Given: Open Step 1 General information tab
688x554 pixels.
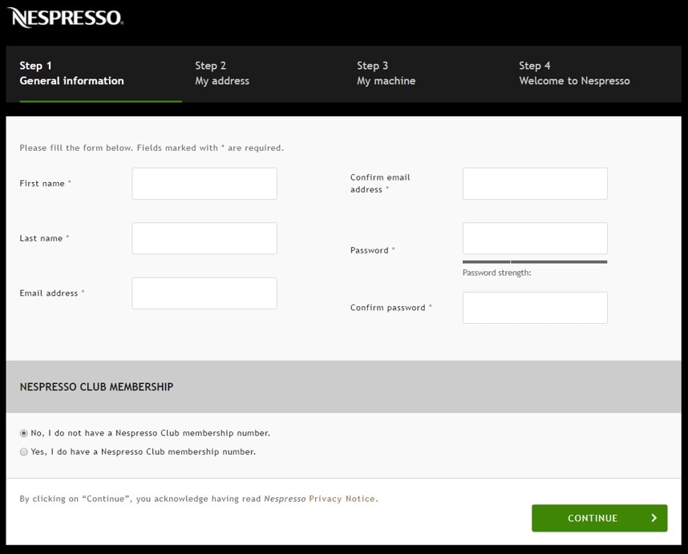Looking at the screenshot, I should (71, 73).
